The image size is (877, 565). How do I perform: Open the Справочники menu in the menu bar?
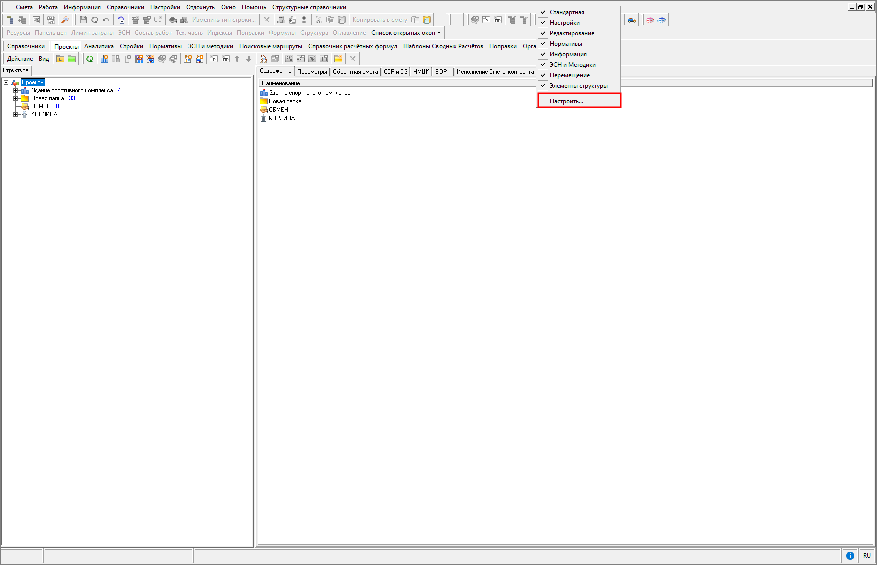coord(125,7)
